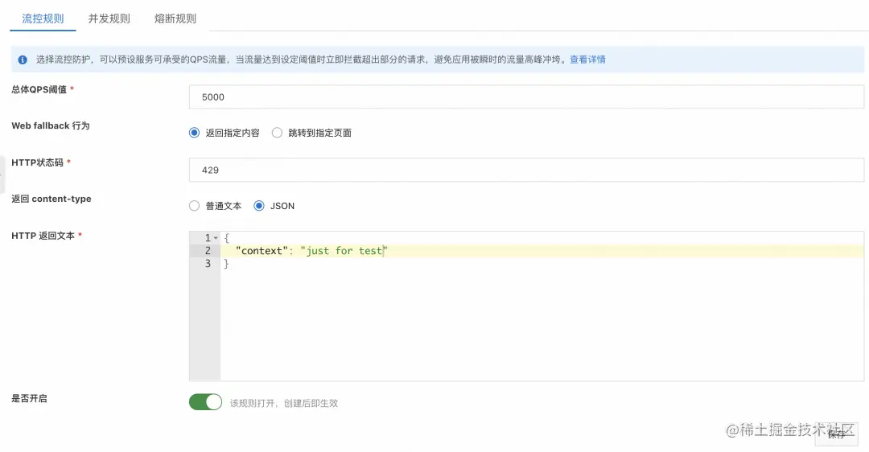869x452 pixels.
Task: Click the 返回 content-type label
Action: 51,199
